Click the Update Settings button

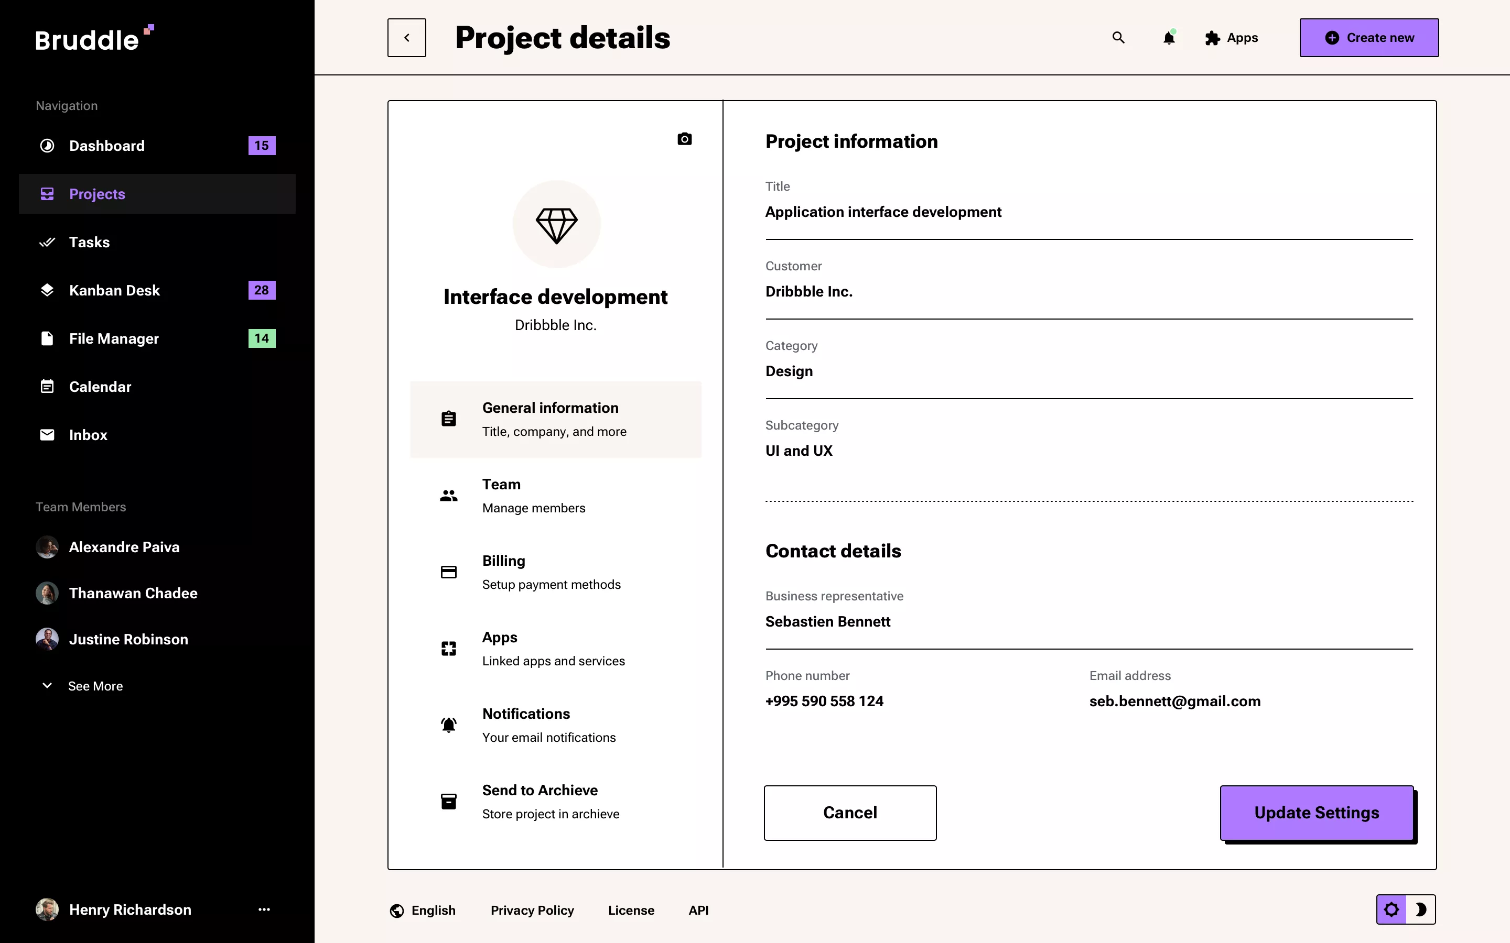(1317, 812)
